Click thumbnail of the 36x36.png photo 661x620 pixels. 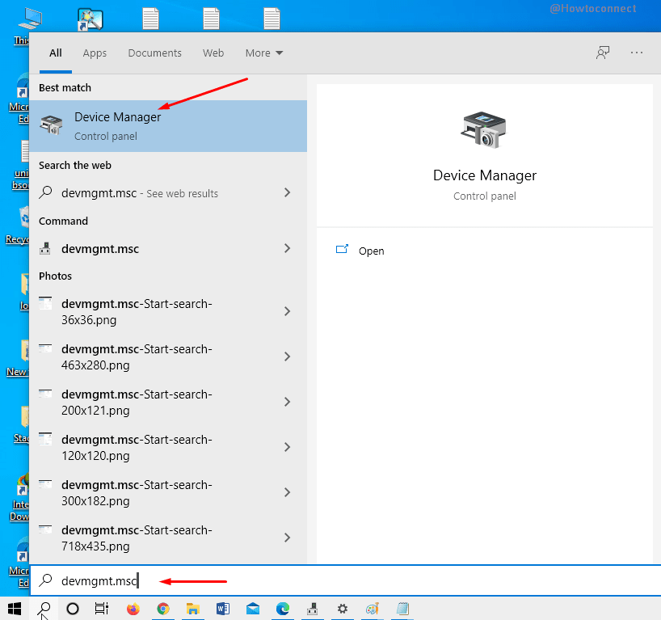pos(45,303)
